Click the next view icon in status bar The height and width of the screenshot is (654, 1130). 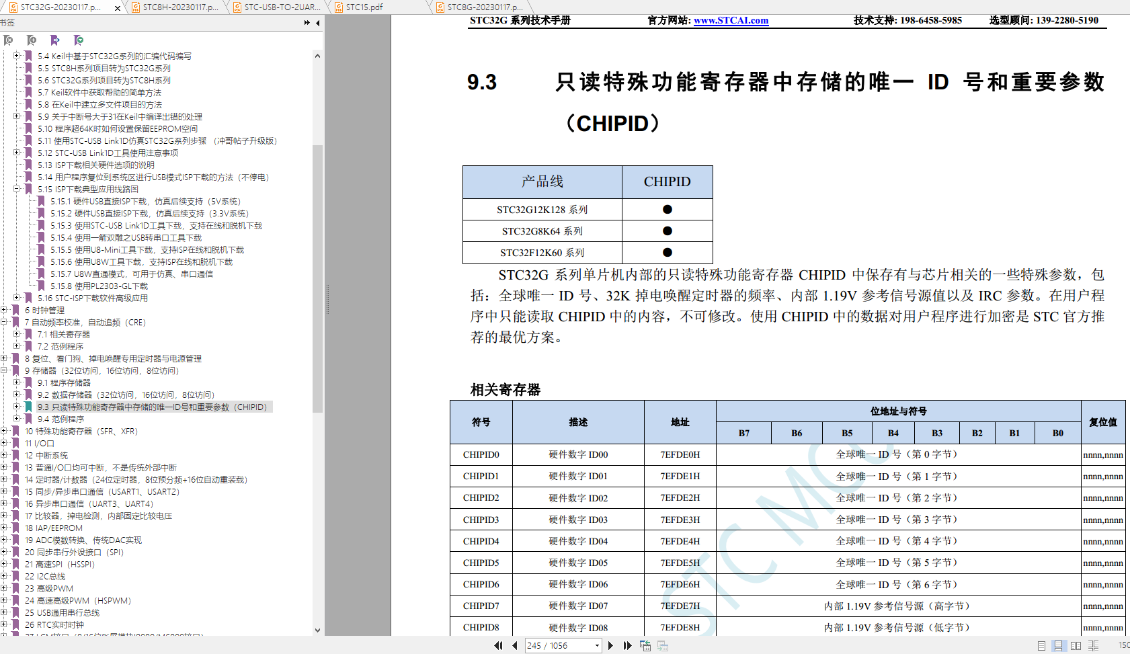pos(663,645)
